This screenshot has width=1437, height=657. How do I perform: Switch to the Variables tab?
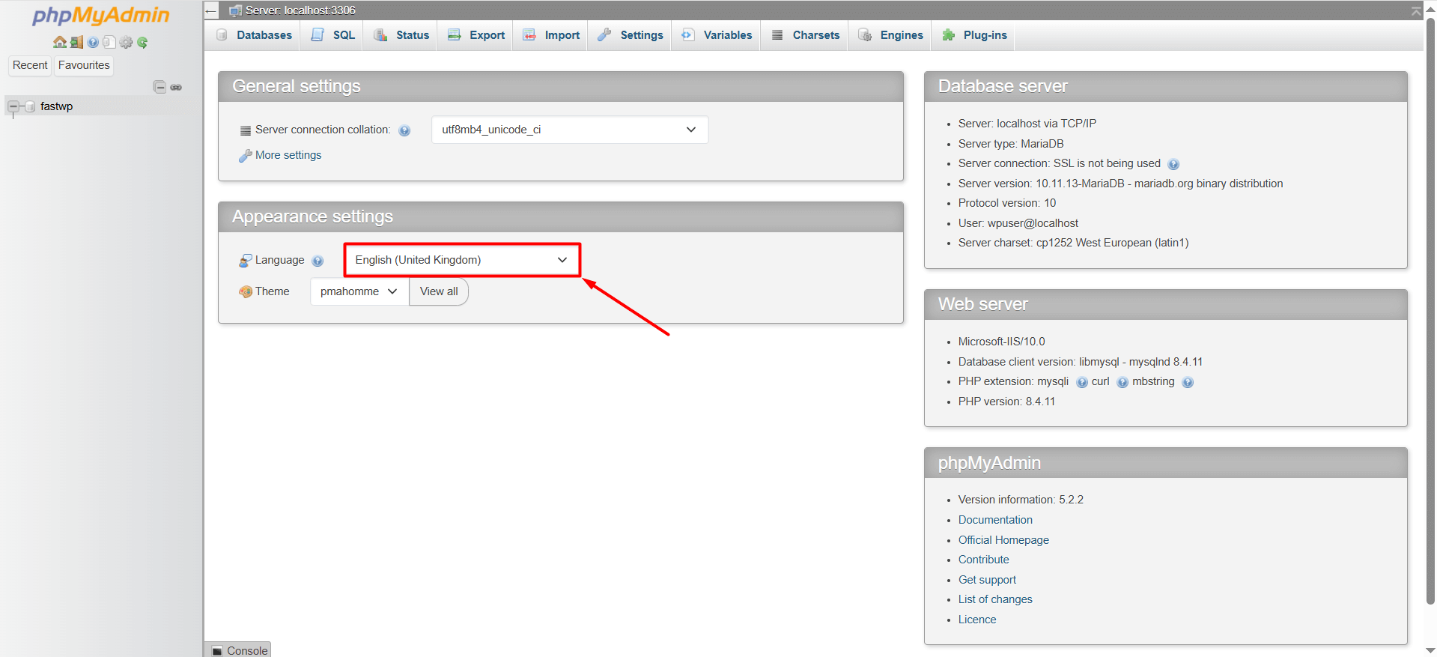coord(717,35)
